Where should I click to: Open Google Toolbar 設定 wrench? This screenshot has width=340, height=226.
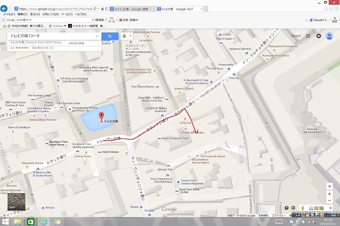click(x=335, y=20)
